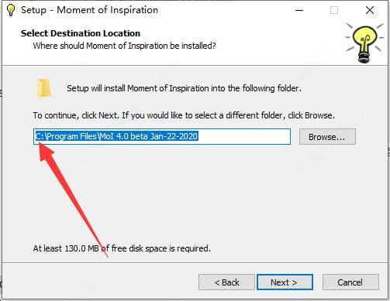Open the Browse... folder picker
Image resolution: width=390 pixels, height=301 pixels.
point(327,137)
